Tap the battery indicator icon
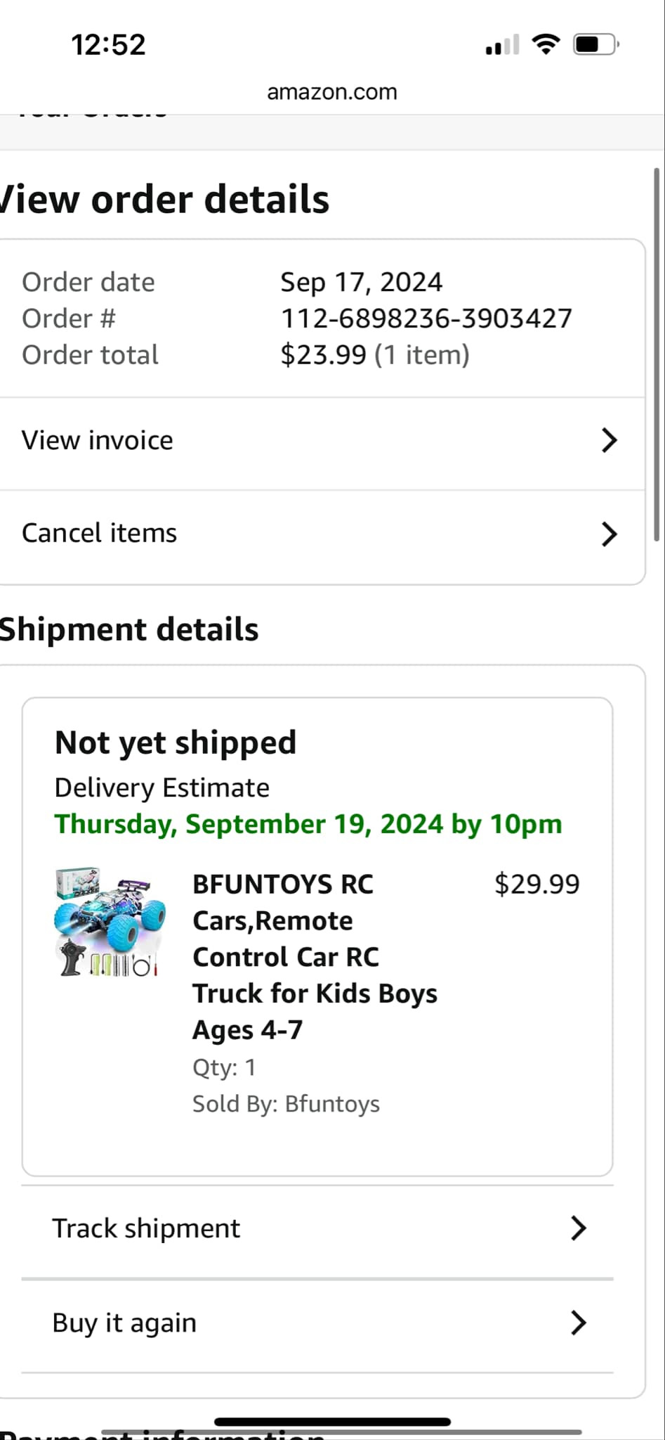Image resolution: width=665 pixels, height=1440 pixels. pyautogui.click(x=595, y=45)
